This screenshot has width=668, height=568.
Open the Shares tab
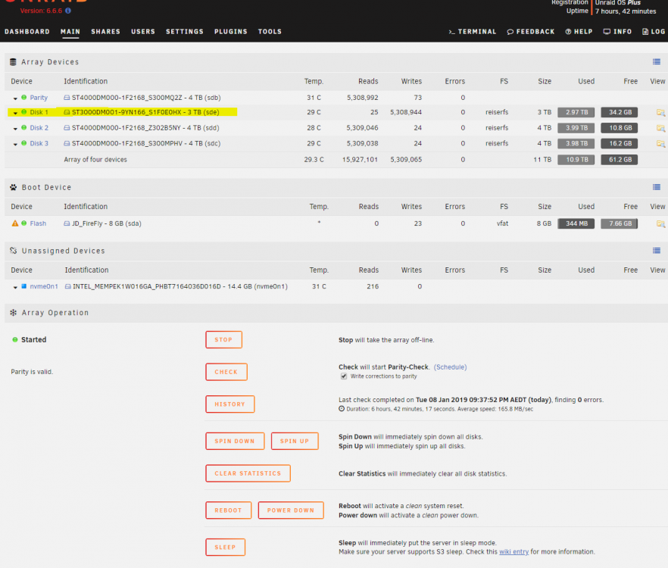coord(106,32)
